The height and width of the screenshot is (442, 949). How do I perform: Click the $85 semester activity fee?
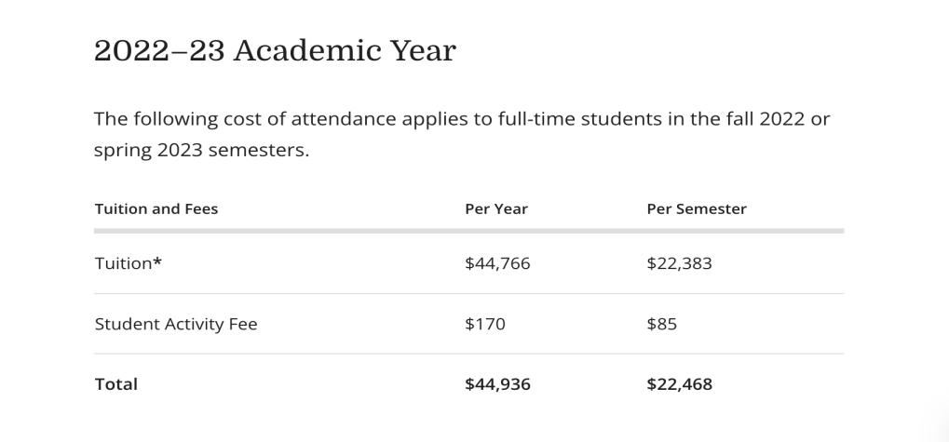(x=662, y=324)
